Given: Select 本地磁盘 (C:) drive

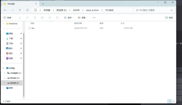Looking at the screenshot, I should (x=16, y=73).
